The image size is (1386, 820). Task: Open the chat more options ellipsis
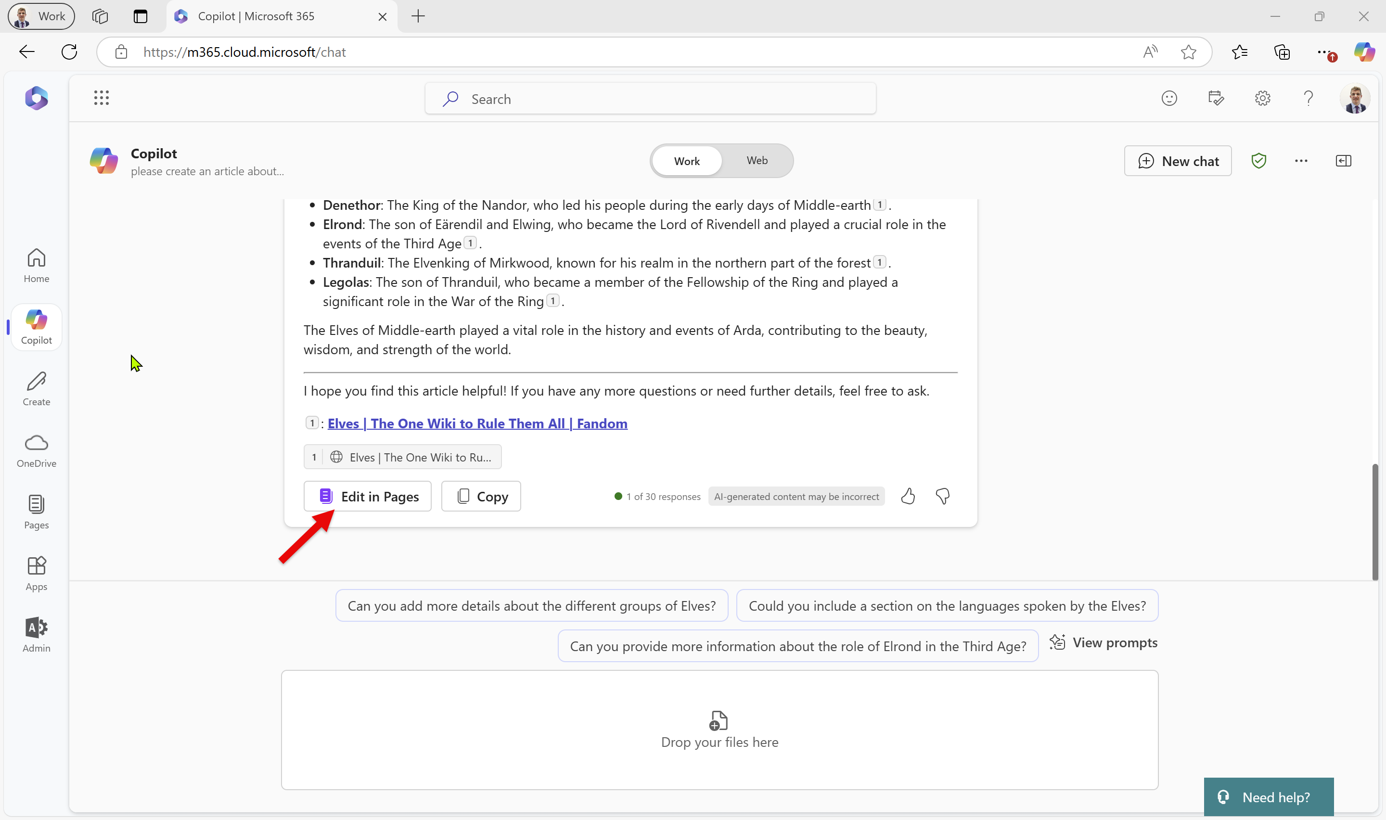click(x=1301, y=161)
